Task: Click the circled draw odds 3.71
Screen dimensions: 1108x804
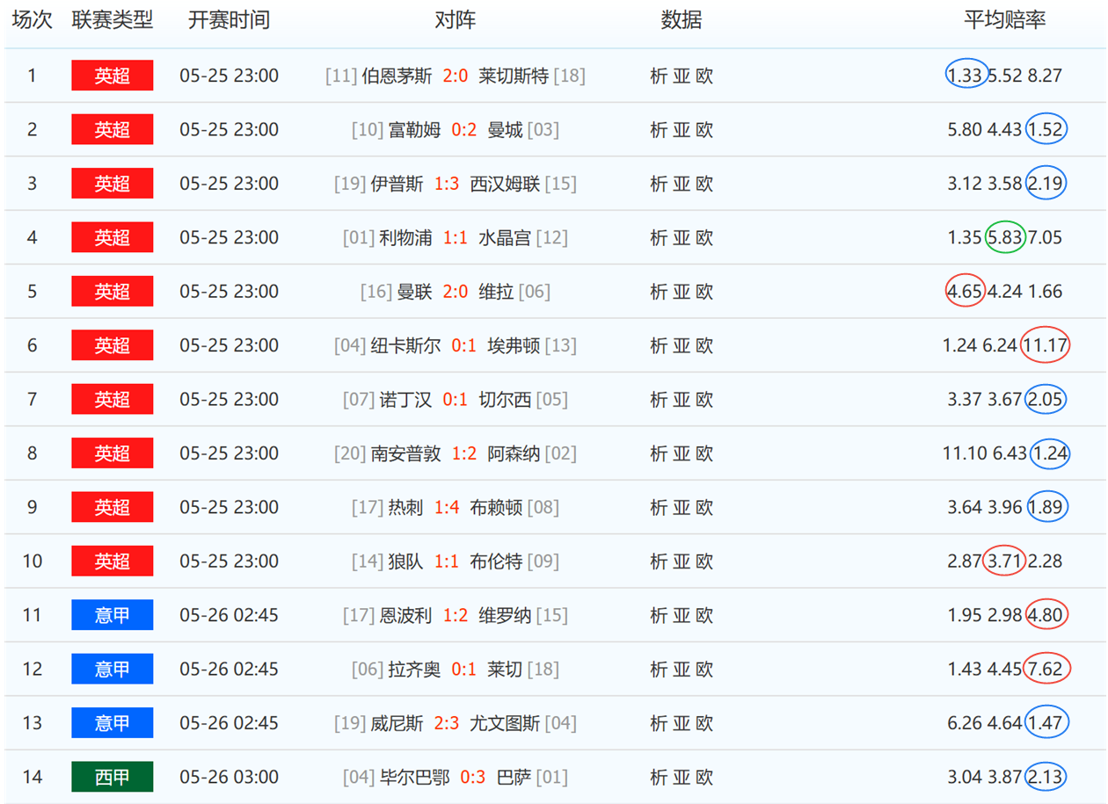Action: click(1004, 561)
